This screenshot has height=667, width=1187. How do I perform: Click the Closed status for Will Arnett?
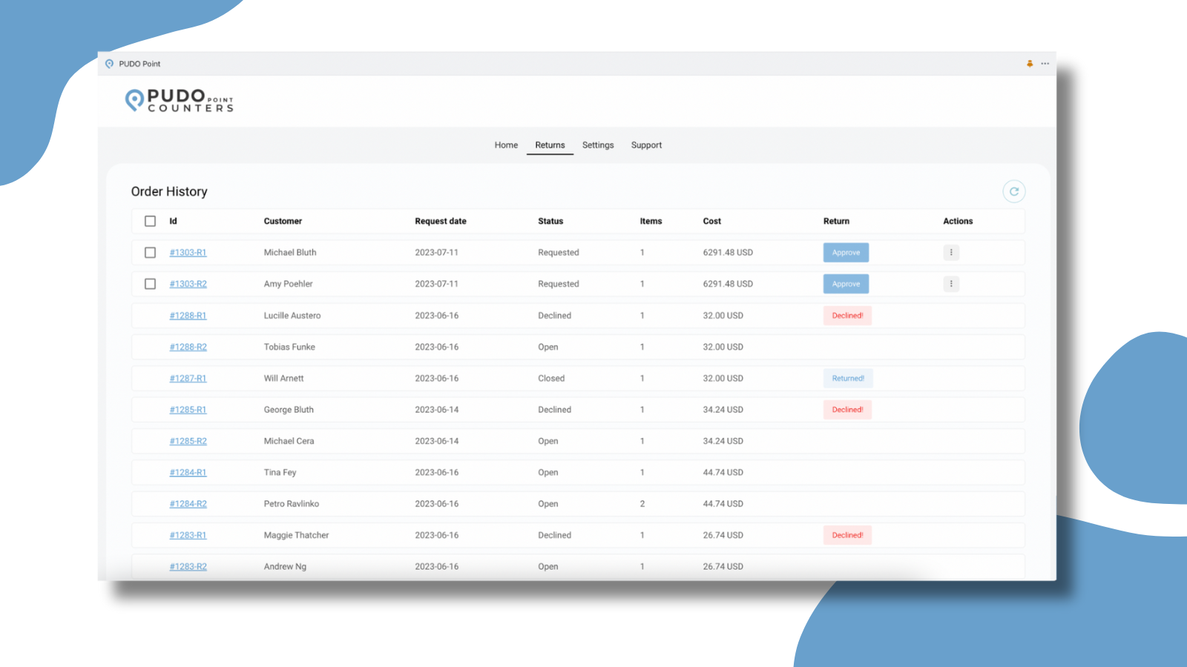click(551, 378)
